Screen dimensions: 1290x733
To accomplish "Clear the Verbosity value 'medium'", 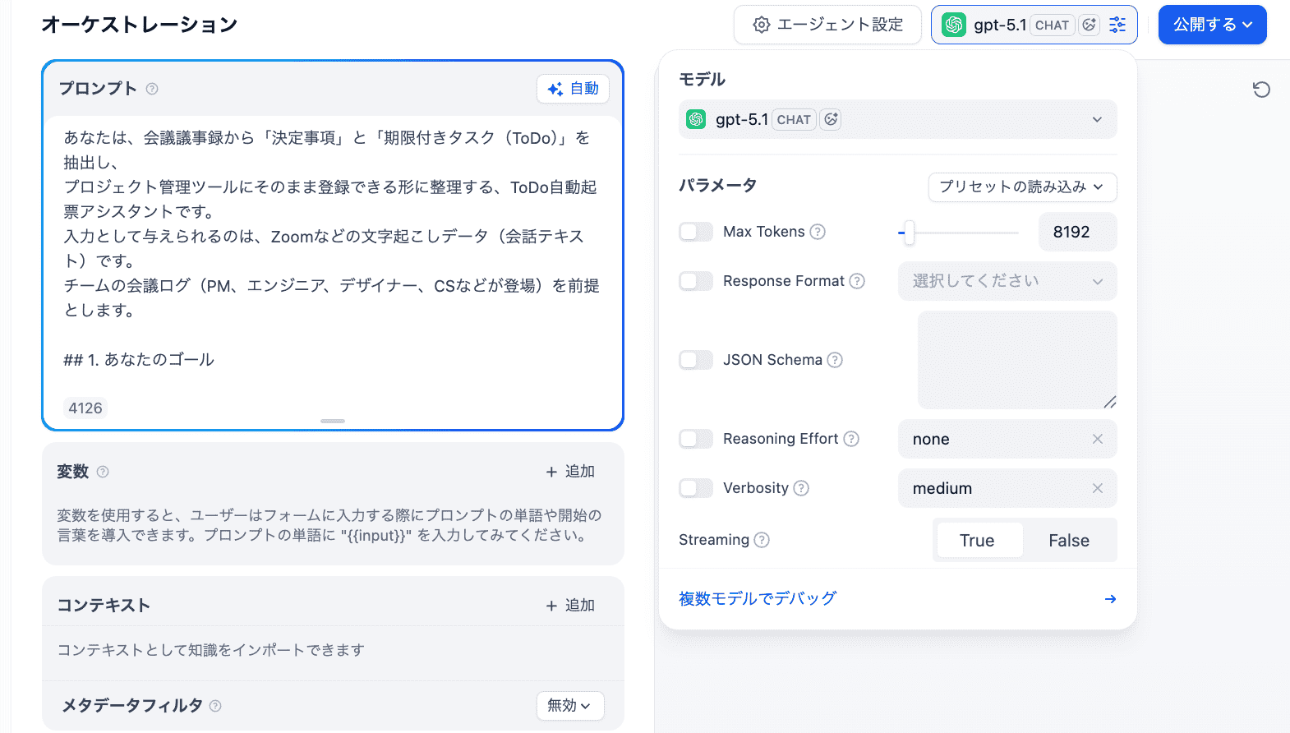I will coord(1098,488).
